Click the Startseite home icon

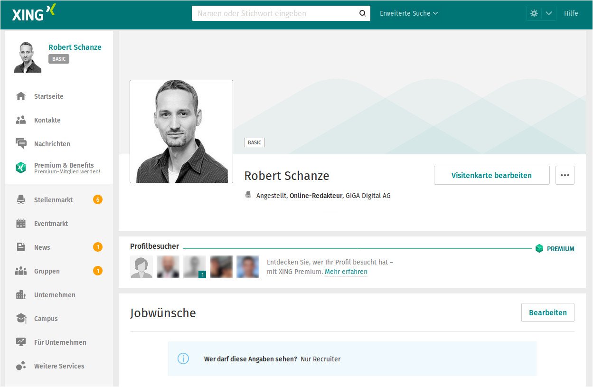[21, 96]
